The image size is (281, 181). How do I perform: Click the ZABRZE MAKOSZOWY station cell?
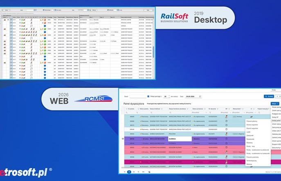point(157,134)
